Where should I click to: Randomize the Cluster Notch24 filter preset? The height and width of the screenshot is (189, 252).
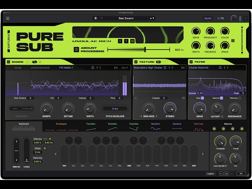tap(220, 67)
